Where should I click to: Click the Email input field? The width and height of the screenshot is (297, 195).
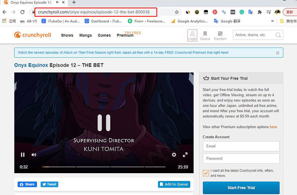[x=241, y=146]
